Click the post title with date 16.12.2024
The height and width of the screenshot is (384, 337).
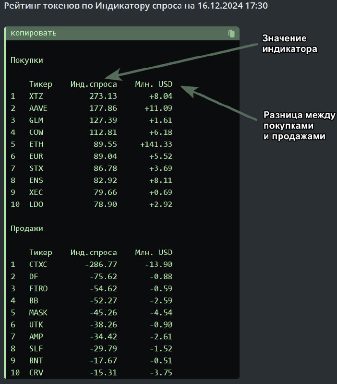click(x=136, y=5)
